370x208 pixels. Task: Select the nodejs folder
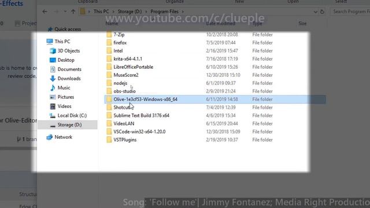pyautogui.click(x=120, y=83)
